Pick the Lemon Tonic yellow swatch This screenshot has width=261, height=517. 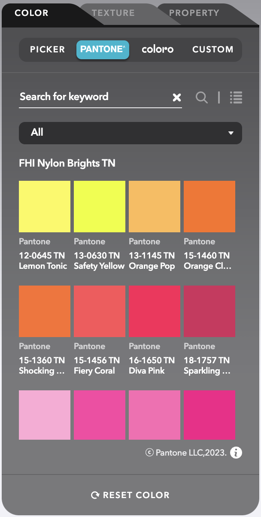click(45, 207)
